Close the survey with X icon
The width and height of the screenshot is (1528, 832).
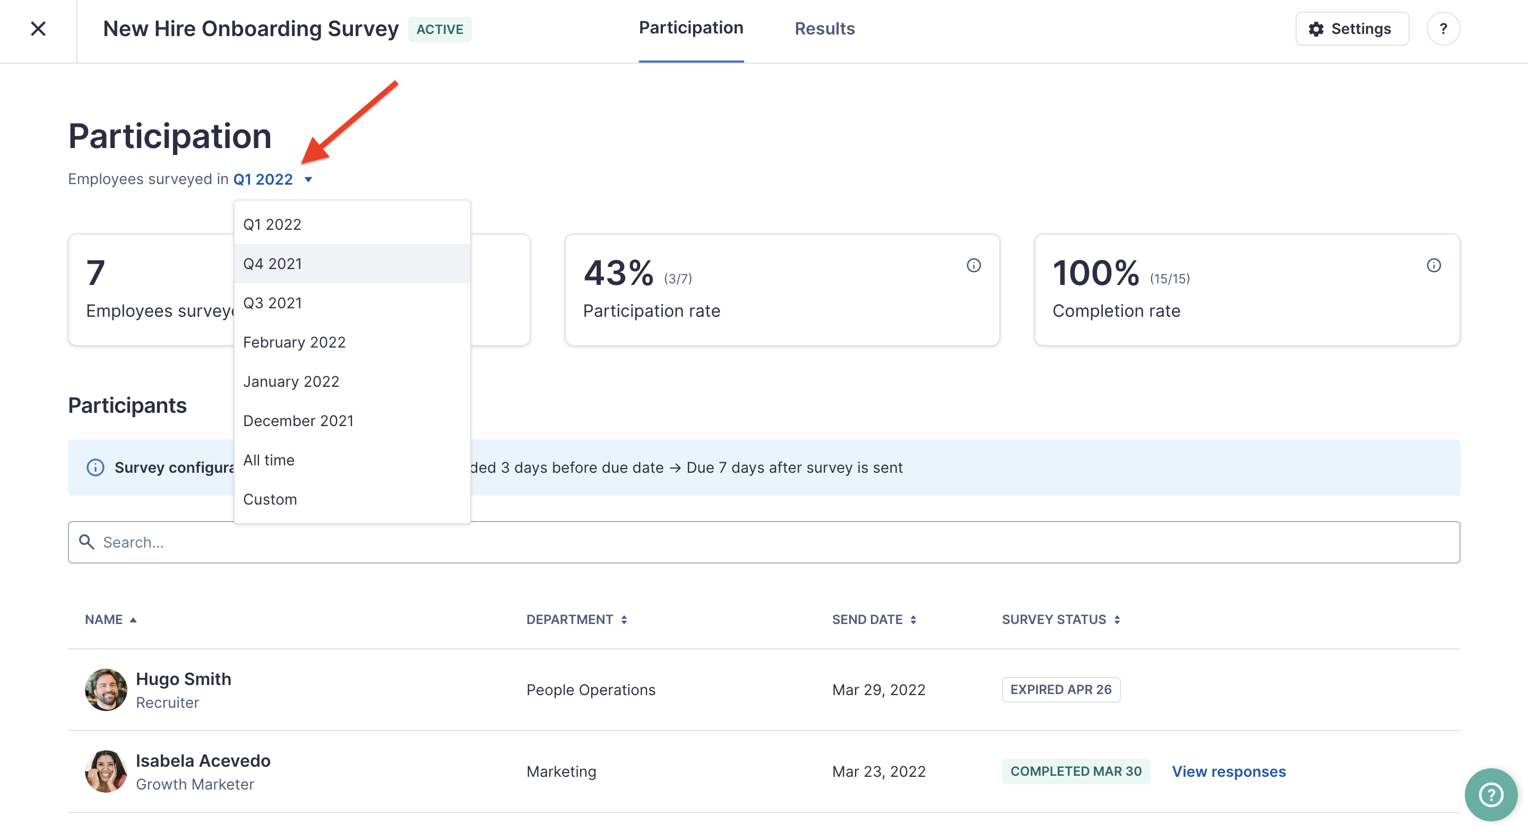click(x=38, y=29)
